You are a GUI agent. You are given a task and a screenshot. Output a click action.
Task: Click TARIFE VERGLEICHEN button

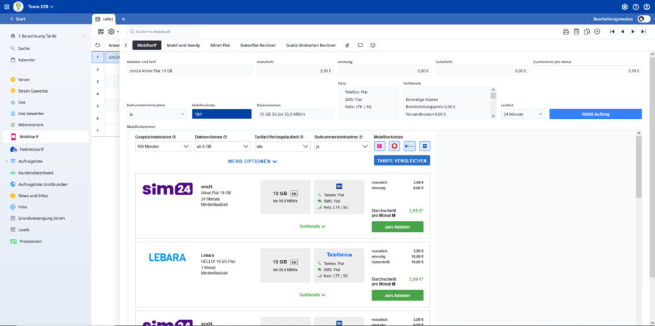point(402,160)
